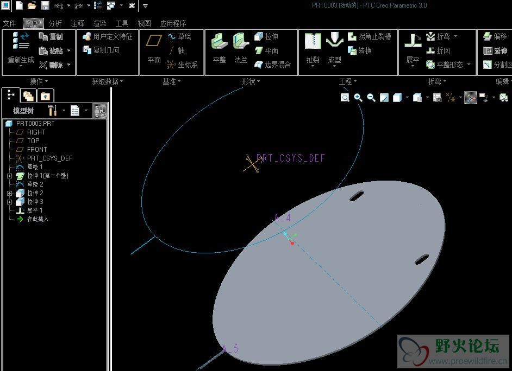Create a datum 平面 plane

pyautogui.click(x=154, y=48)
